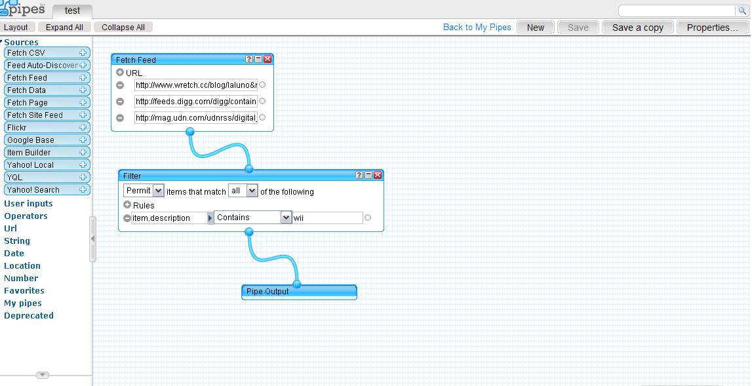Select the test pipe tab
The width and height of the screenshot is (752, 386).
click(72, 10)
